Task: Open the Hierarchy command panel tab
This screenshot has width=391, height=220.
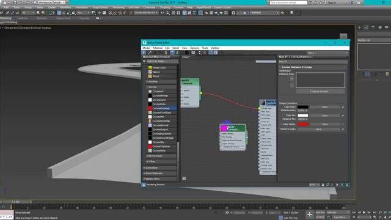Action: tap(373, 28)
